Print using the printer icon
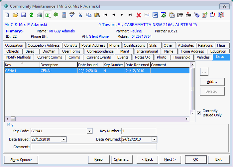 pos(39,15)
